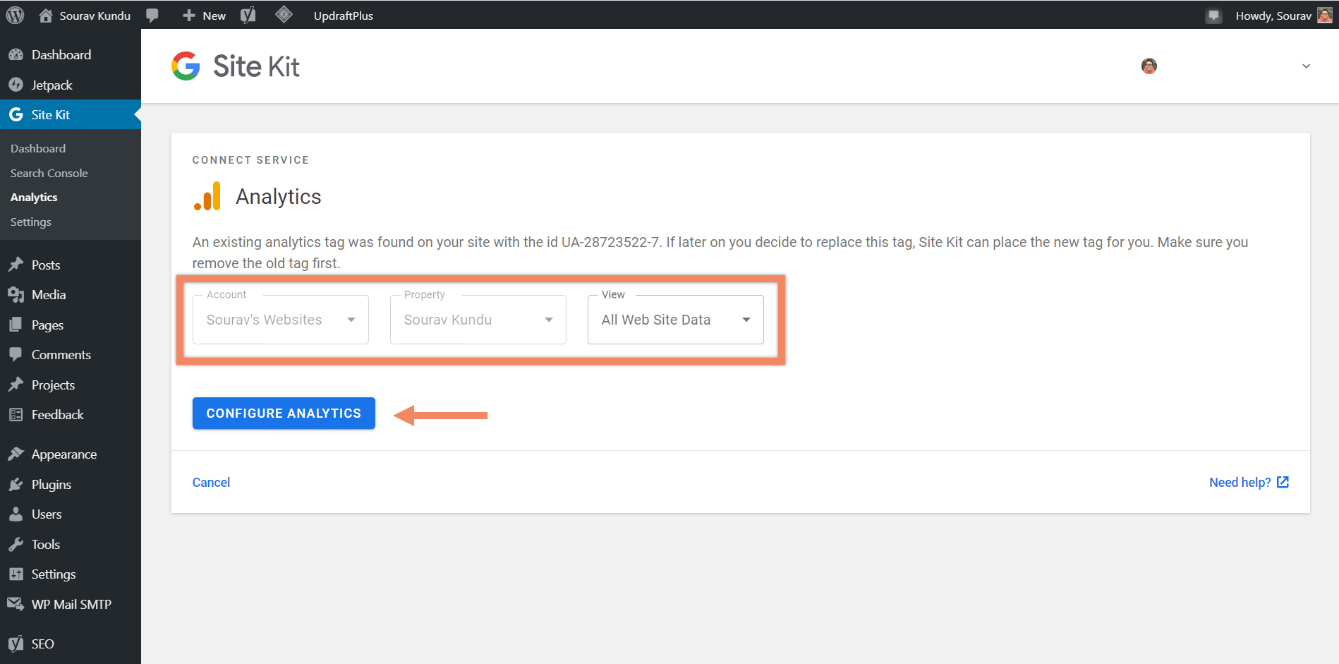The width and height of the screenshot is (1339, 664).
Task: Open the Property dropdown Sourav Kundu
Action: click(478, 320)
